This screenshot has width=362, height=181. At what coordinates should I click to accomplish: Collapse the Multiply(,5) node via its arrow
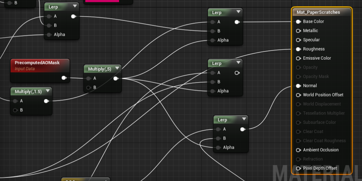click(x=117, y=68)
